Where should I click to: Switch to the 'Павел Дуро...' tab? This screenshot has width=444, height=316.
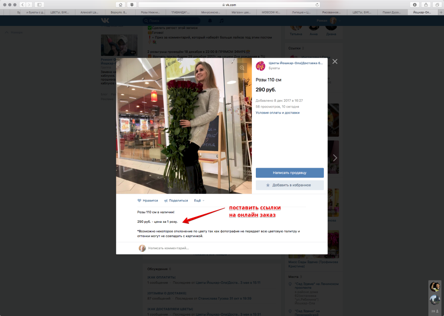click(392, 12)
